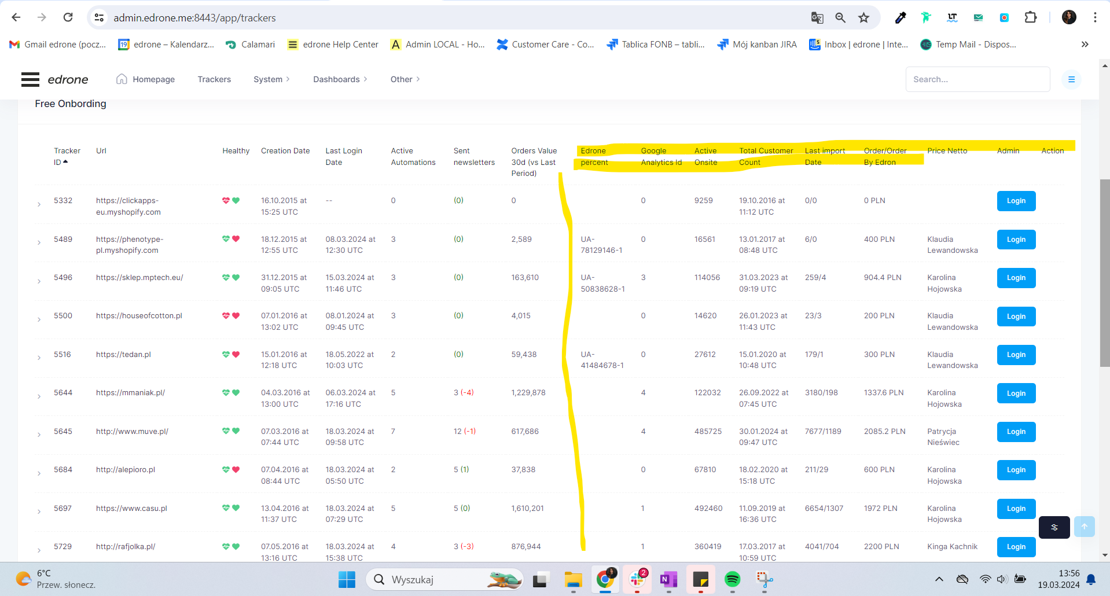The height and width of the screenshot is (596, 1110).
Task: Go back with the browser back arrow
Action: pyautogui.click(x=16, y=17)
